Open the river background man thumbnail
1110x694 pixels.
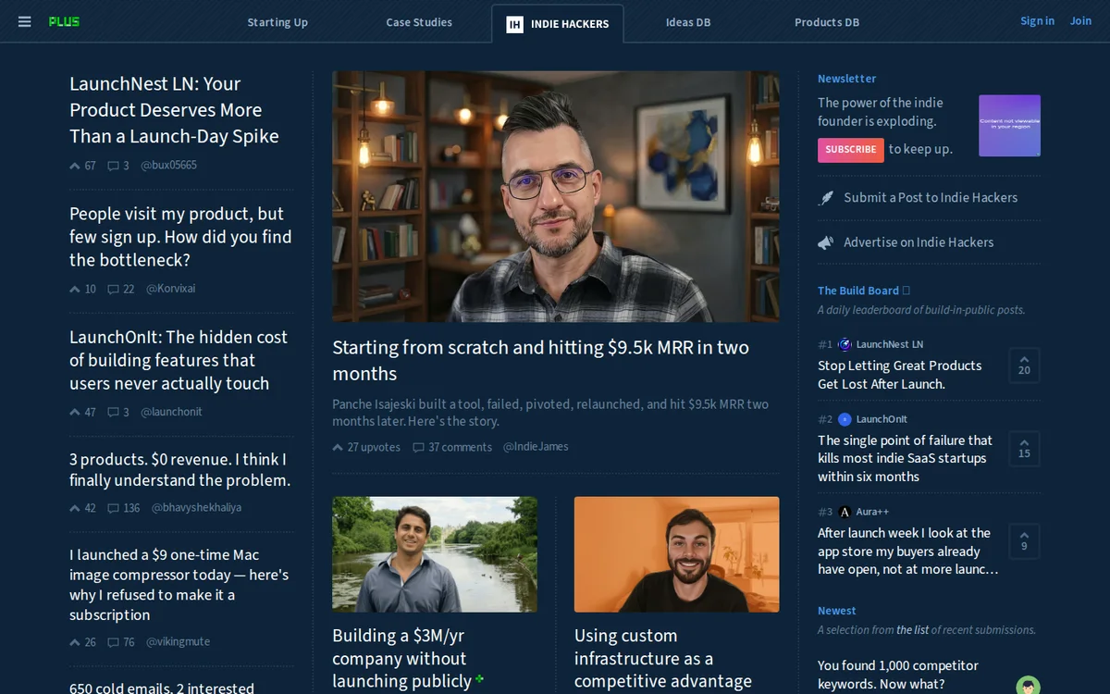click(x=435, y=554)
